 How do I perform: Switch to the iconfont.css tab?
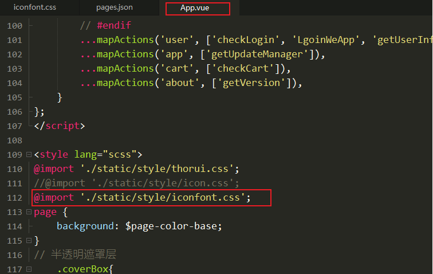click(35, 7)
